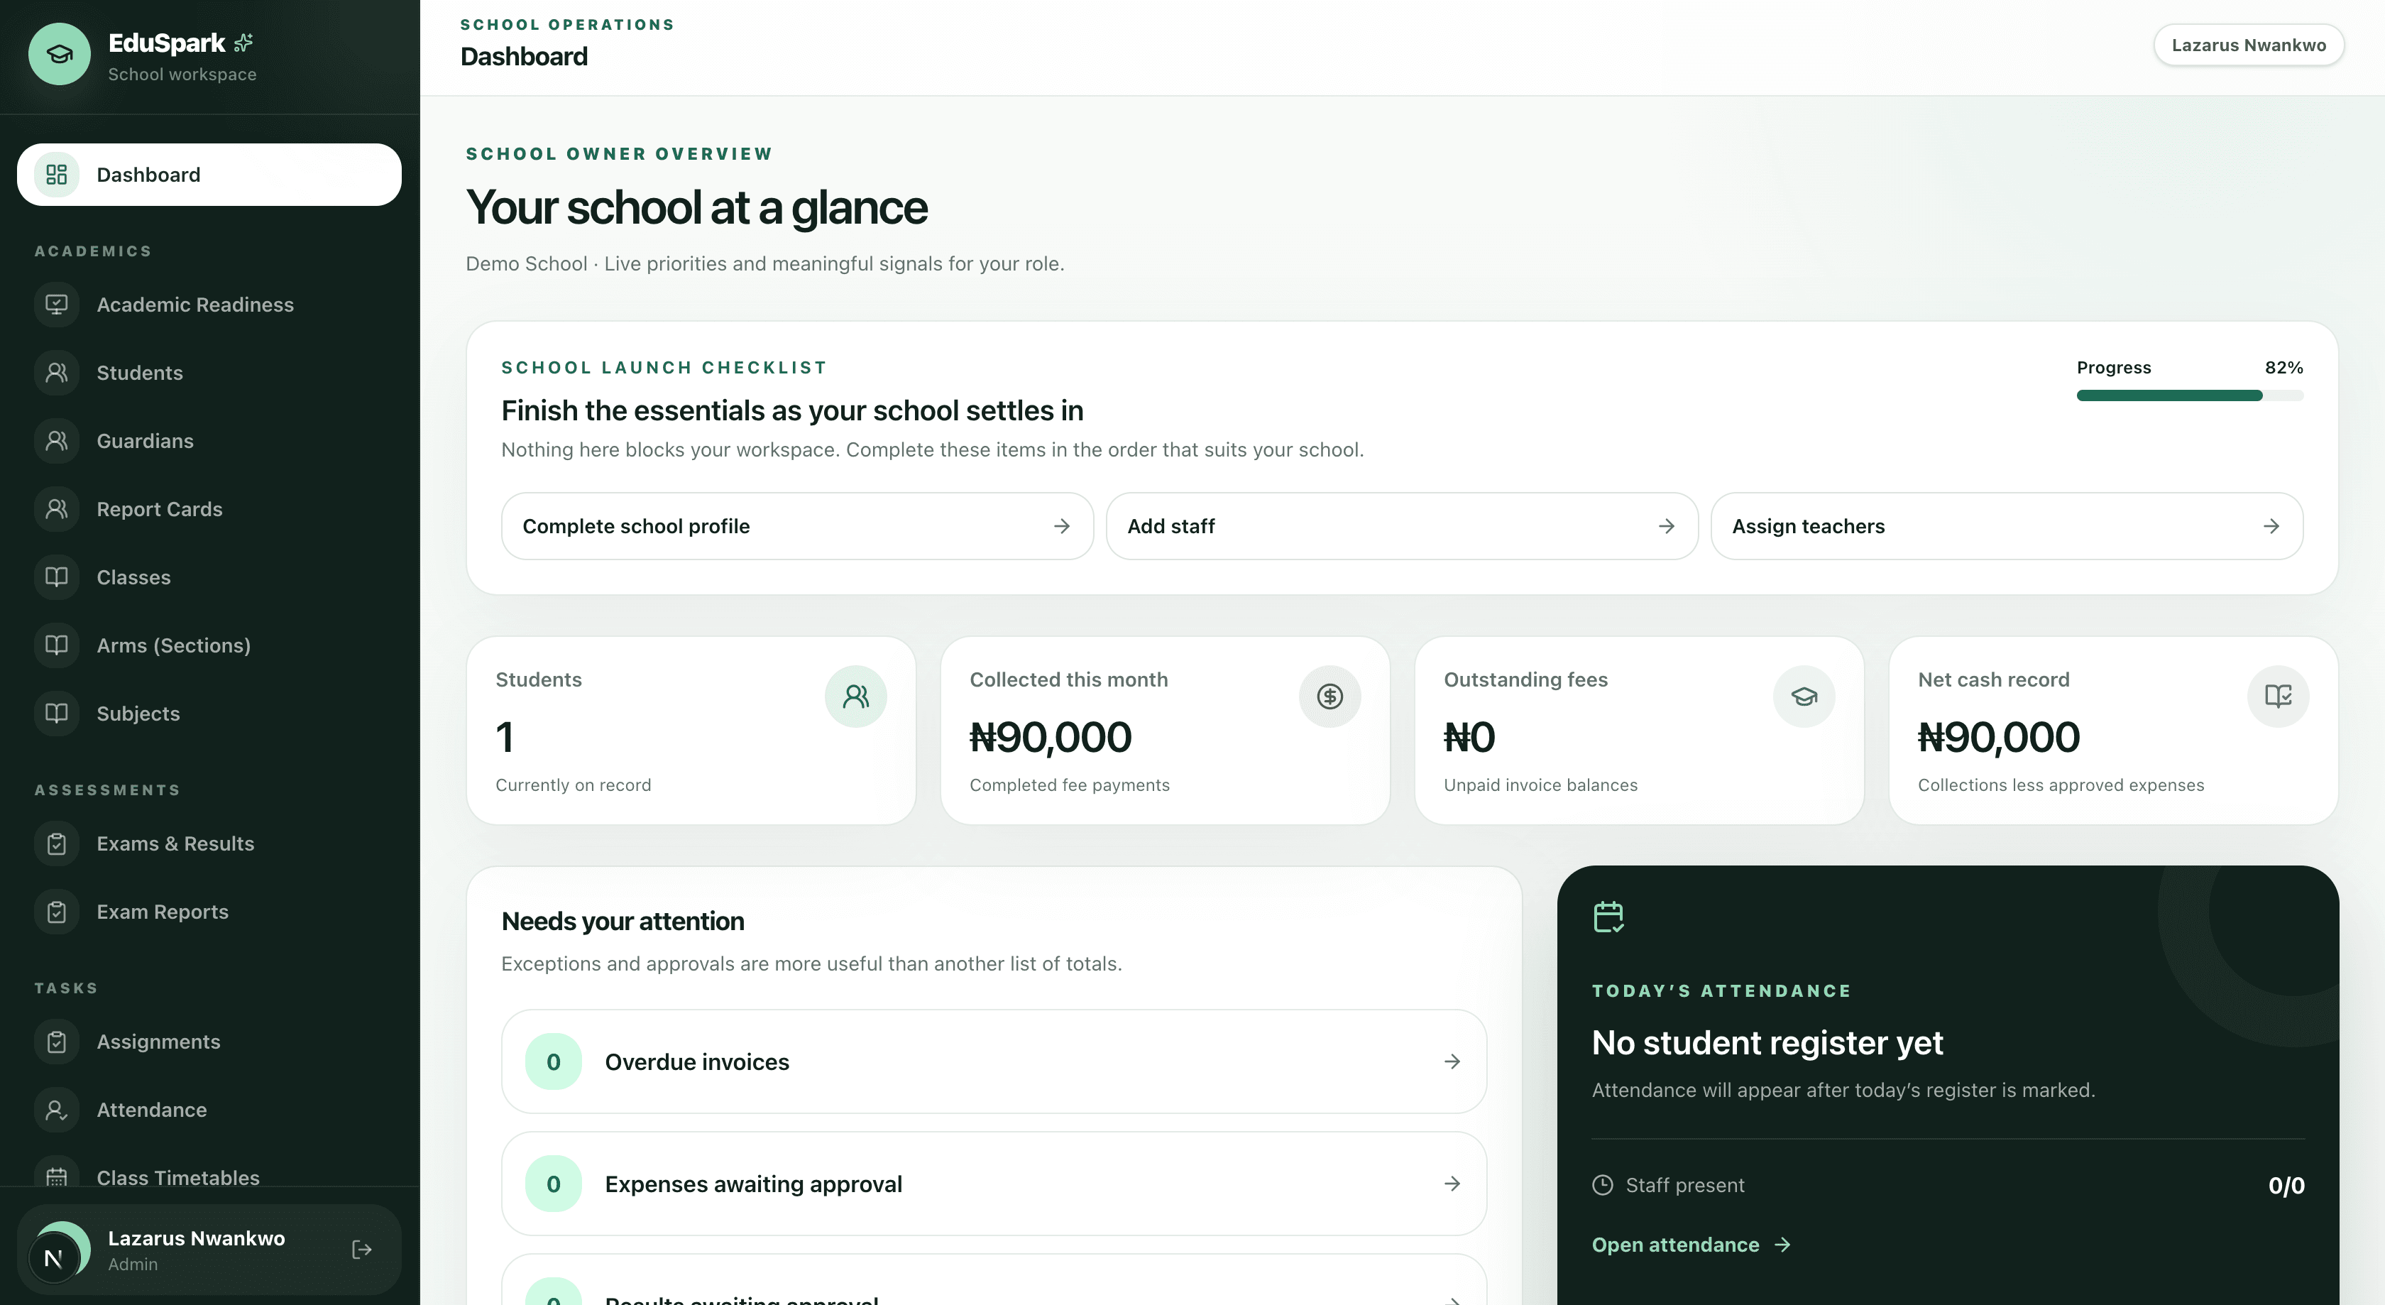Open Exam Reports in sidebar
2385x1305 pixels.
(x=209, y=912)
